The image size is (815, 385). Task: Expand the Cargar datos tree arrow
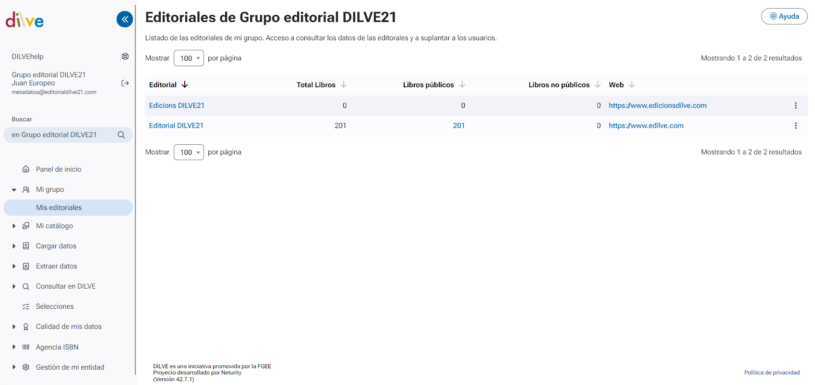point(14,246)
